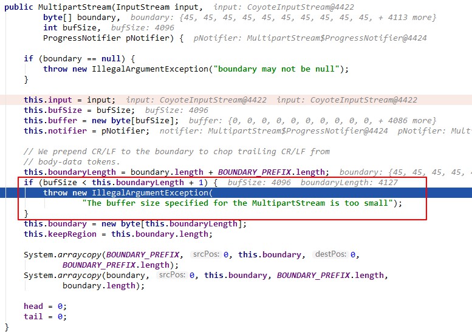The height and width of the screenshot is (332, 472).
Task: Click the final 'boundary.length);' argument line
Action: pyautogui.click(x=103, y=286)
